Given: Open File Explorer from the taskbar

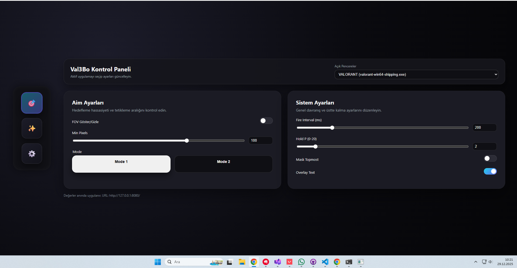Looking at the screenshot, I should coord(242,262).
